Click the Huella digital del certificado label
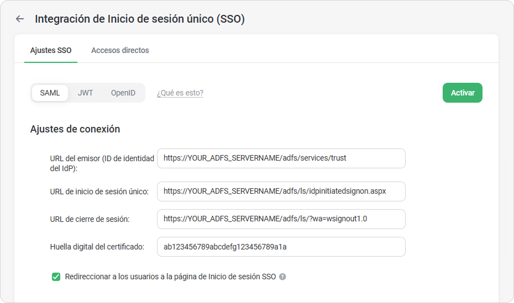This screenshot has width=514, height=303. [97, 247]
